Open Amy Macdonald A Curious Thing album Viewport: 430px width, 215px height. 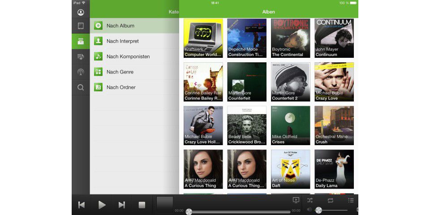pyautogui.click(x=203, y=169)
